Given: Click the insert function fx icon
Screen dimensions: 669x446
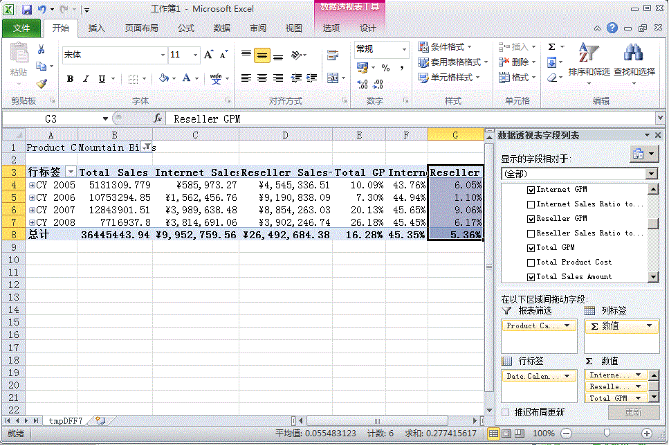Looking at the screenshot, I should coord(158,118).
